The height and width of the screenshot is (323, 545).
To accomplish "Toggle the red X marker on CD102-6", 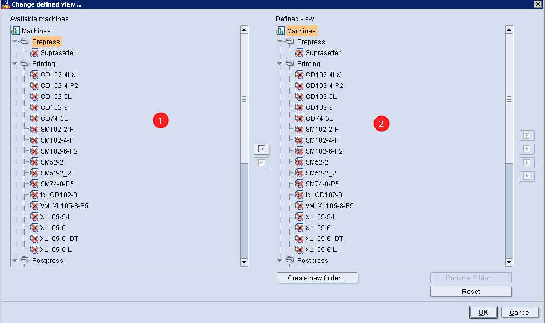I will tap(33, 107).
